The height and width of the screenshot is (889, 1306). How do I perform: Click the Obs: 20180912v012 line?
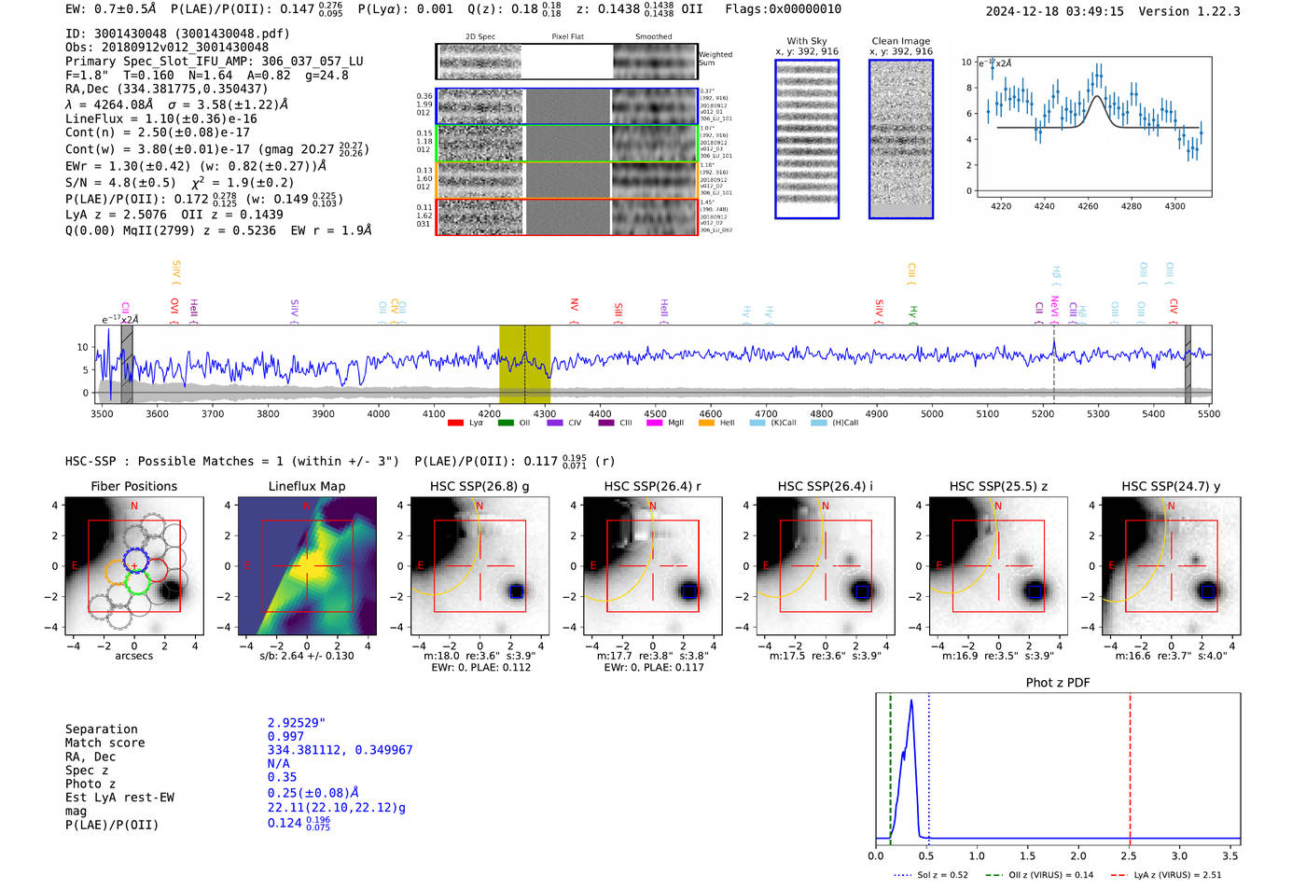pos(167,48)
